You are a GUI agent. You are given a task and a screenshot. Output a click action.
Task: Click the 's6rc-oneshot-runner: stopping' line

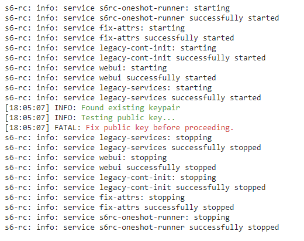tap(118, 218)
